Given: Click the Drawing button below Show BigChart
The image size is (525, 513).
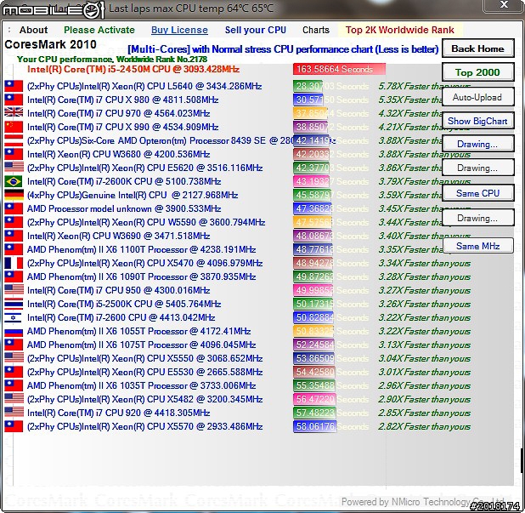Looking at the screenshot, I should pyautogui.click(x=477, y=144).
